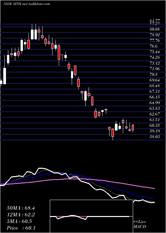Click the 67.31 price axis label
The image size is (166, 233).
coord(155,92)
